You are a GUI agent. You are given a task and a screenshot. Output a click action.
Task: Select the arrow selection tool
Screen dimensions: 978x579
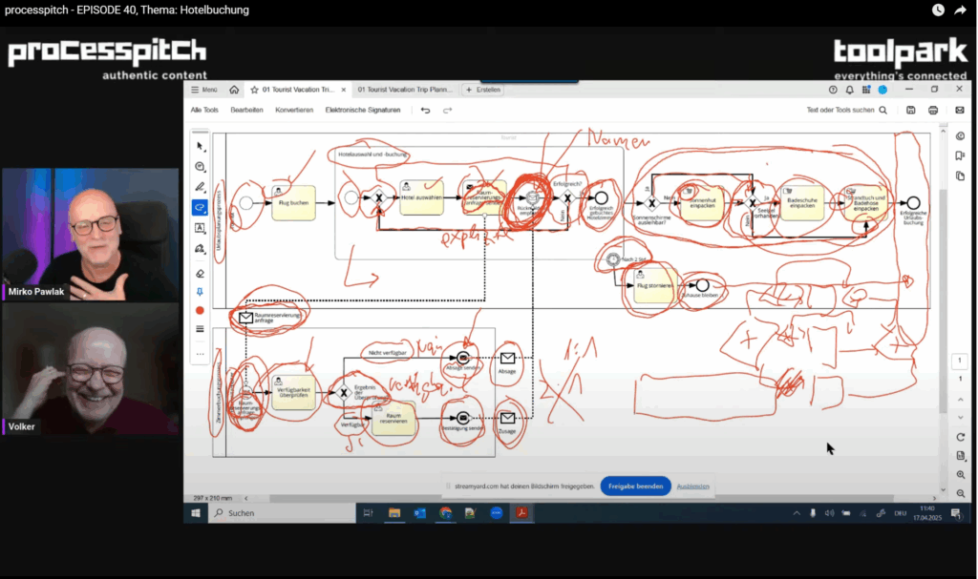pyautogui.click(x=200, y=146)
